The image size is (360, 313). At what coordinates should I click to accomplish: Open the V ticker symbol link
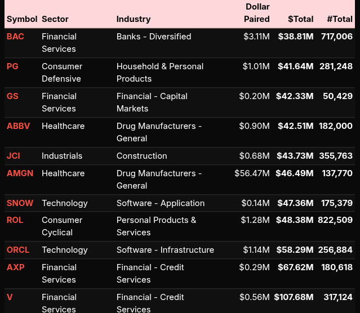(10, 297)
